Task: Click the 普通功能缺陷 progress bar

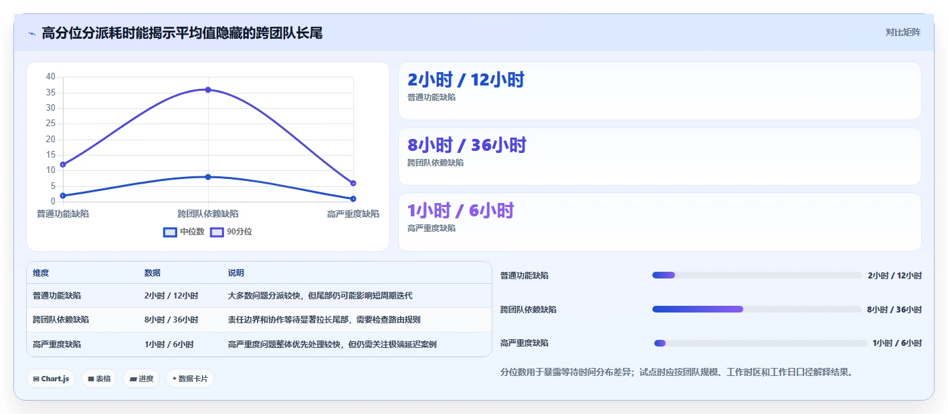Action: pos(757,275)
